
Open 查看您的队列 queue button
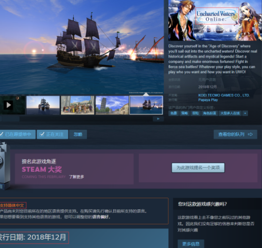tap(235, 134)
